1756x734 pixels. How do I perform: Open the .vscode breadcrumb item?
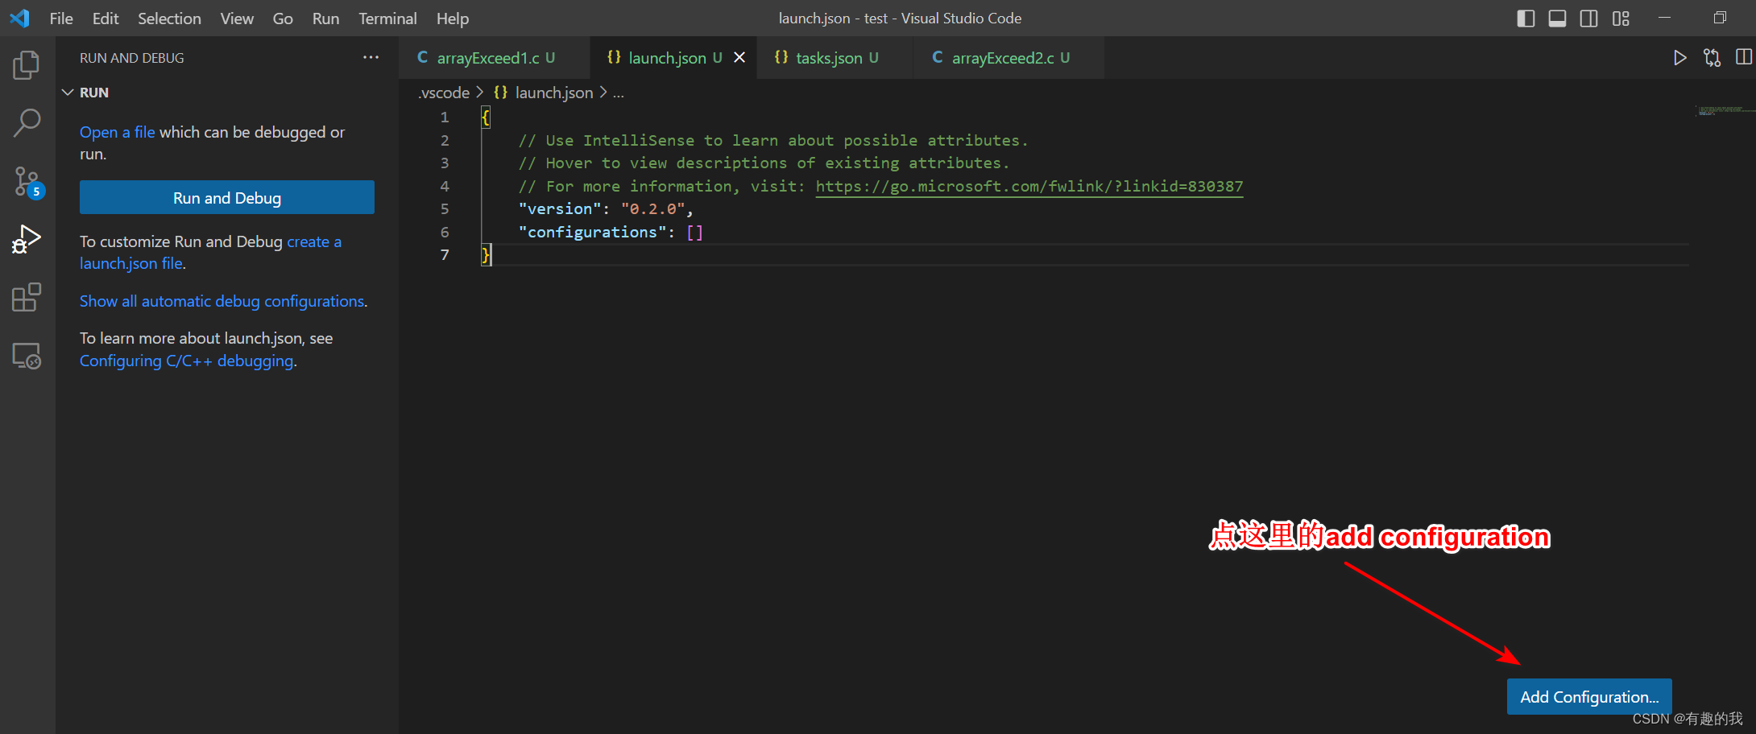(x=443, y=93)
